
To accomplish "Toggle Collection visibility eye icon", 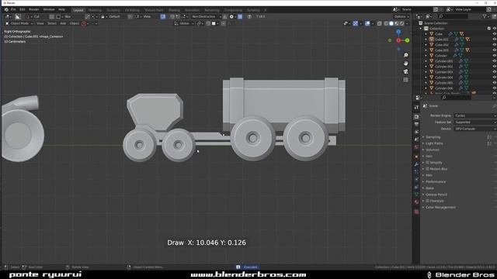I will click(x=494, y=29).
